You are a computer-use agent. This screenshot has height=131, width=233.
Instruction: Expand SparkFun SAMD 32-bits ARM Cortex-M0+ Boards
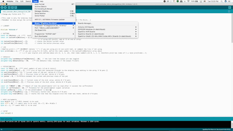107,36
